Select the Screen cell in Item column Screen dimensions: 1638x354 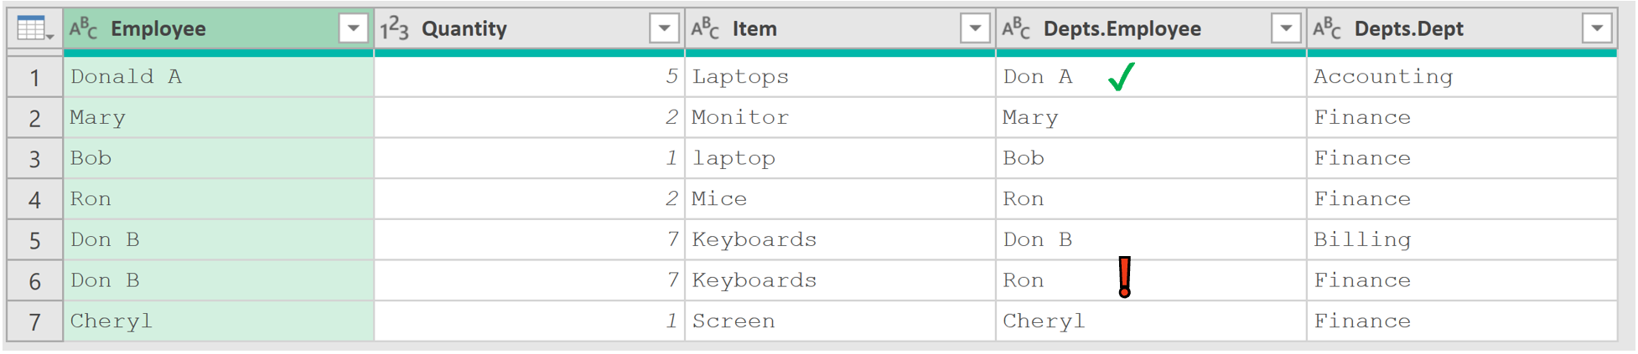click(x=840, y=321)
